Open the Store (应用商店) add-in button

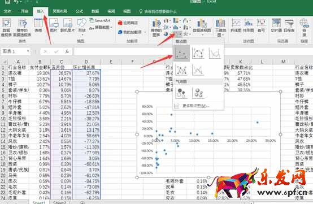click(x=128, y=23)
